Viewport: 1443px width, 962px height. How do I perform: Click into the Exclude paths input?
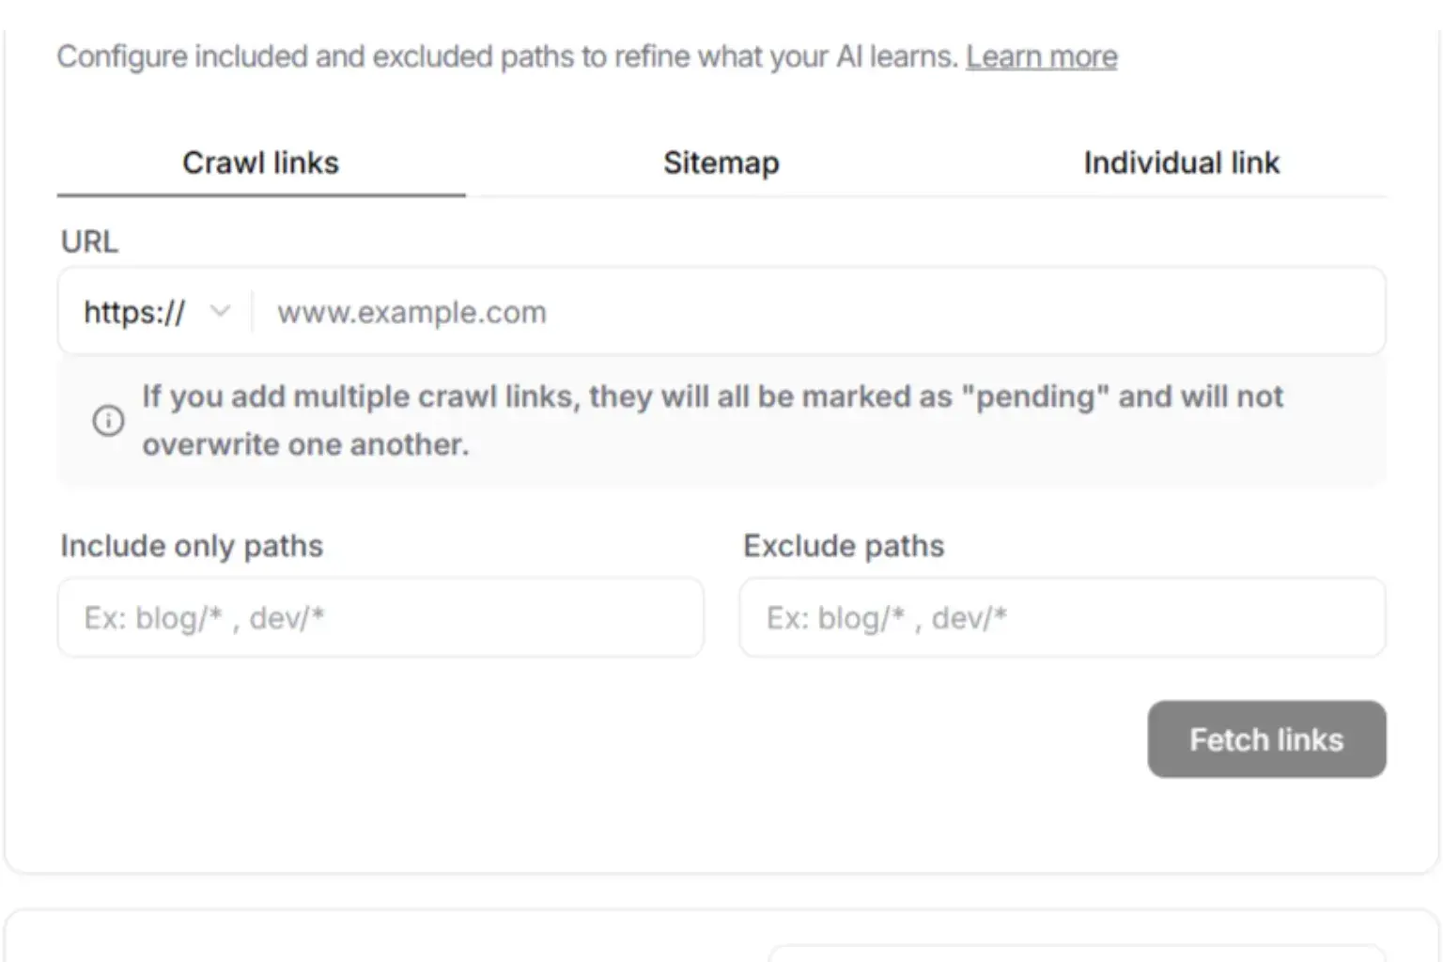point(1063,617)
